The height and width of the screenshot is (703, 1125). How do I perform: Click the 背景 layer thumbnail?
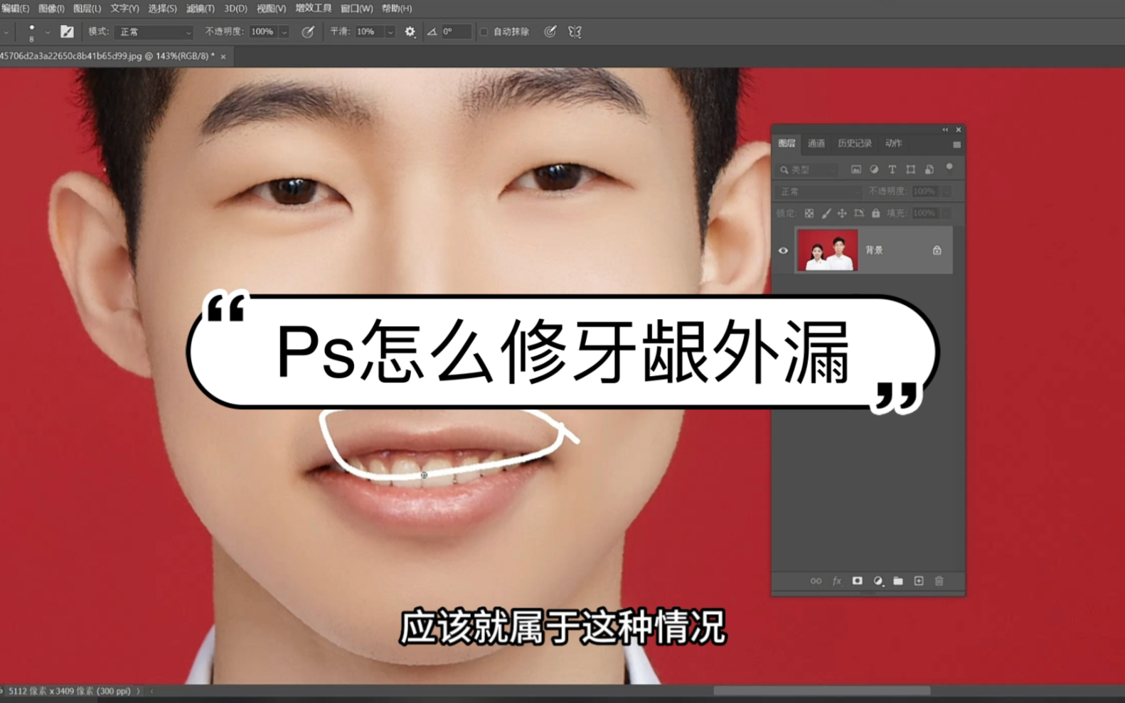[x=828, y=250]
